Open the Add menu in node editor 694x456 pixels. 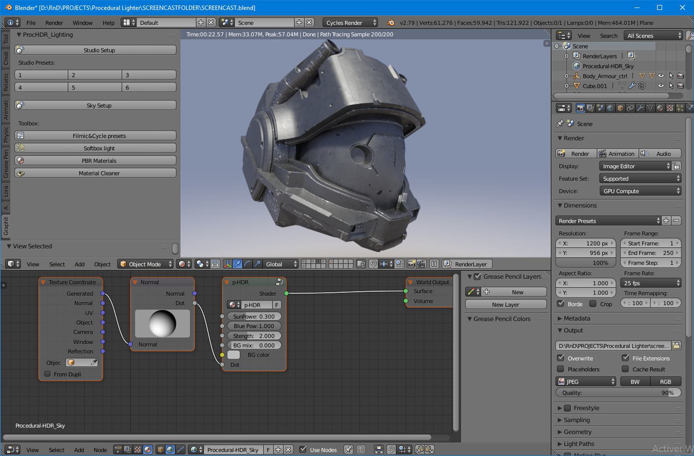[79, 450]
